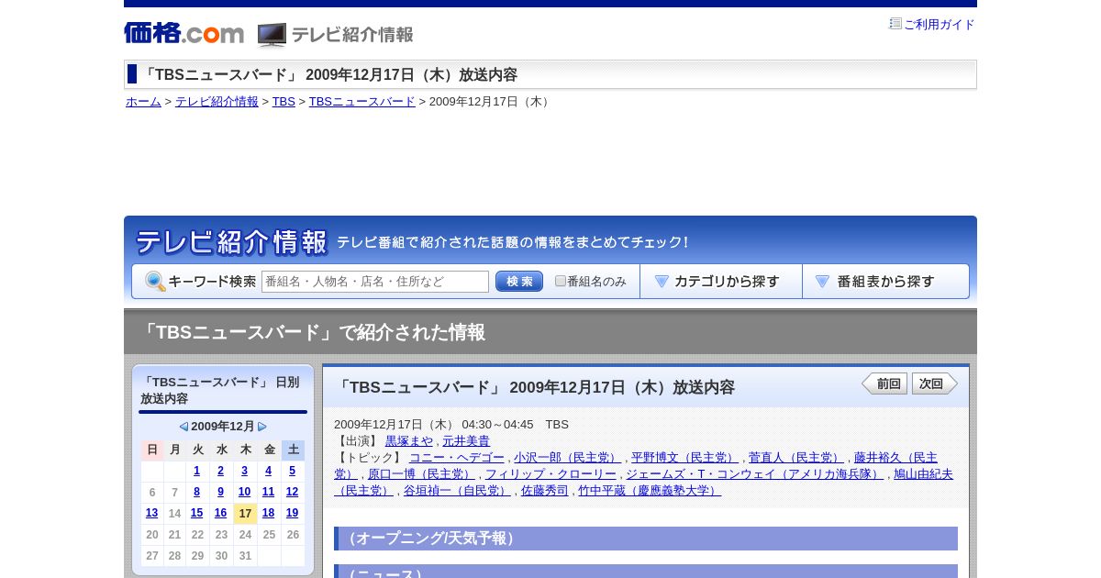Open the ご利用ガイド link
Viewport: 1101px width, 578px height.
pyautogui.click(x=940, y=25)
